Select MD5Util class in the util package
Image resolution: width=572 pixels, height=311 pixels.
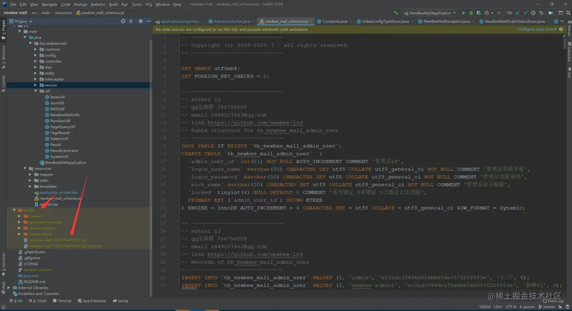tap(57, 109)
